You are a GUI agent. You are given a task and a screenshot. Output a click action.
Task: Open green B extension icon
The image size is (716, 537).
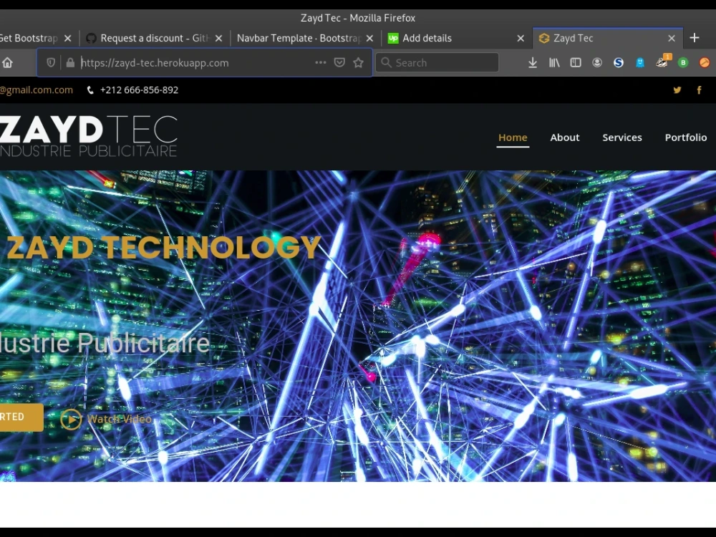pyautogui.click(x=682, y=62)
